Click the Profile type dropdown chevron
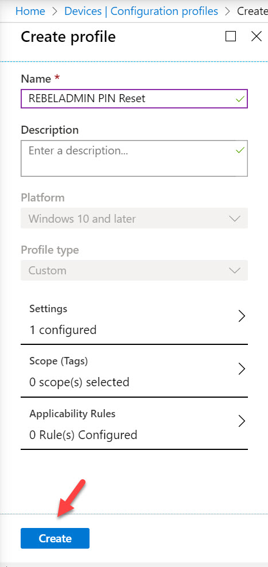 [235, 270]
